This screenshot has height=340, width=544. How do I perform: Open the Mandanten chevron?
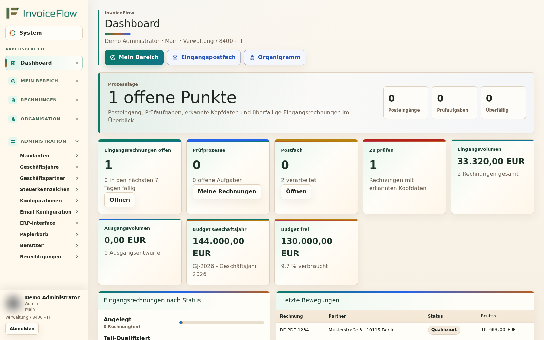77,156
